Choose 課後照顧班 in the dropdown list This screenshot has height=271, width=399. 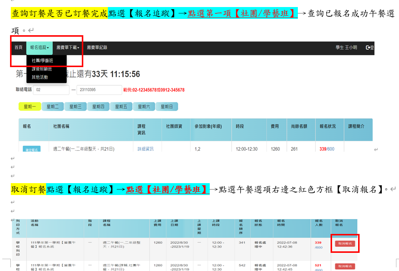tap(42, 69)
